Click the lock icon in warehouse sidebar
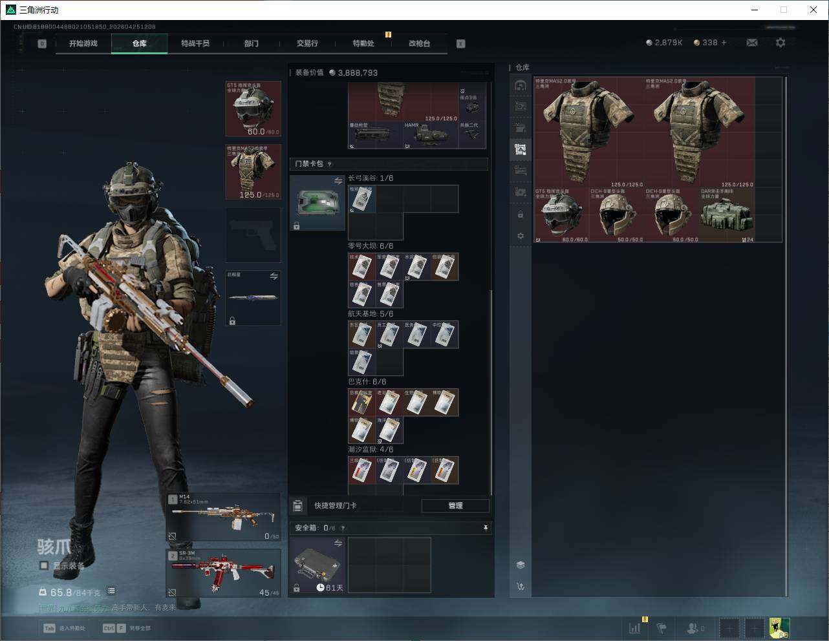Image resolution: width=829 pixels, height=641 pixels. (x=521, y=214)
